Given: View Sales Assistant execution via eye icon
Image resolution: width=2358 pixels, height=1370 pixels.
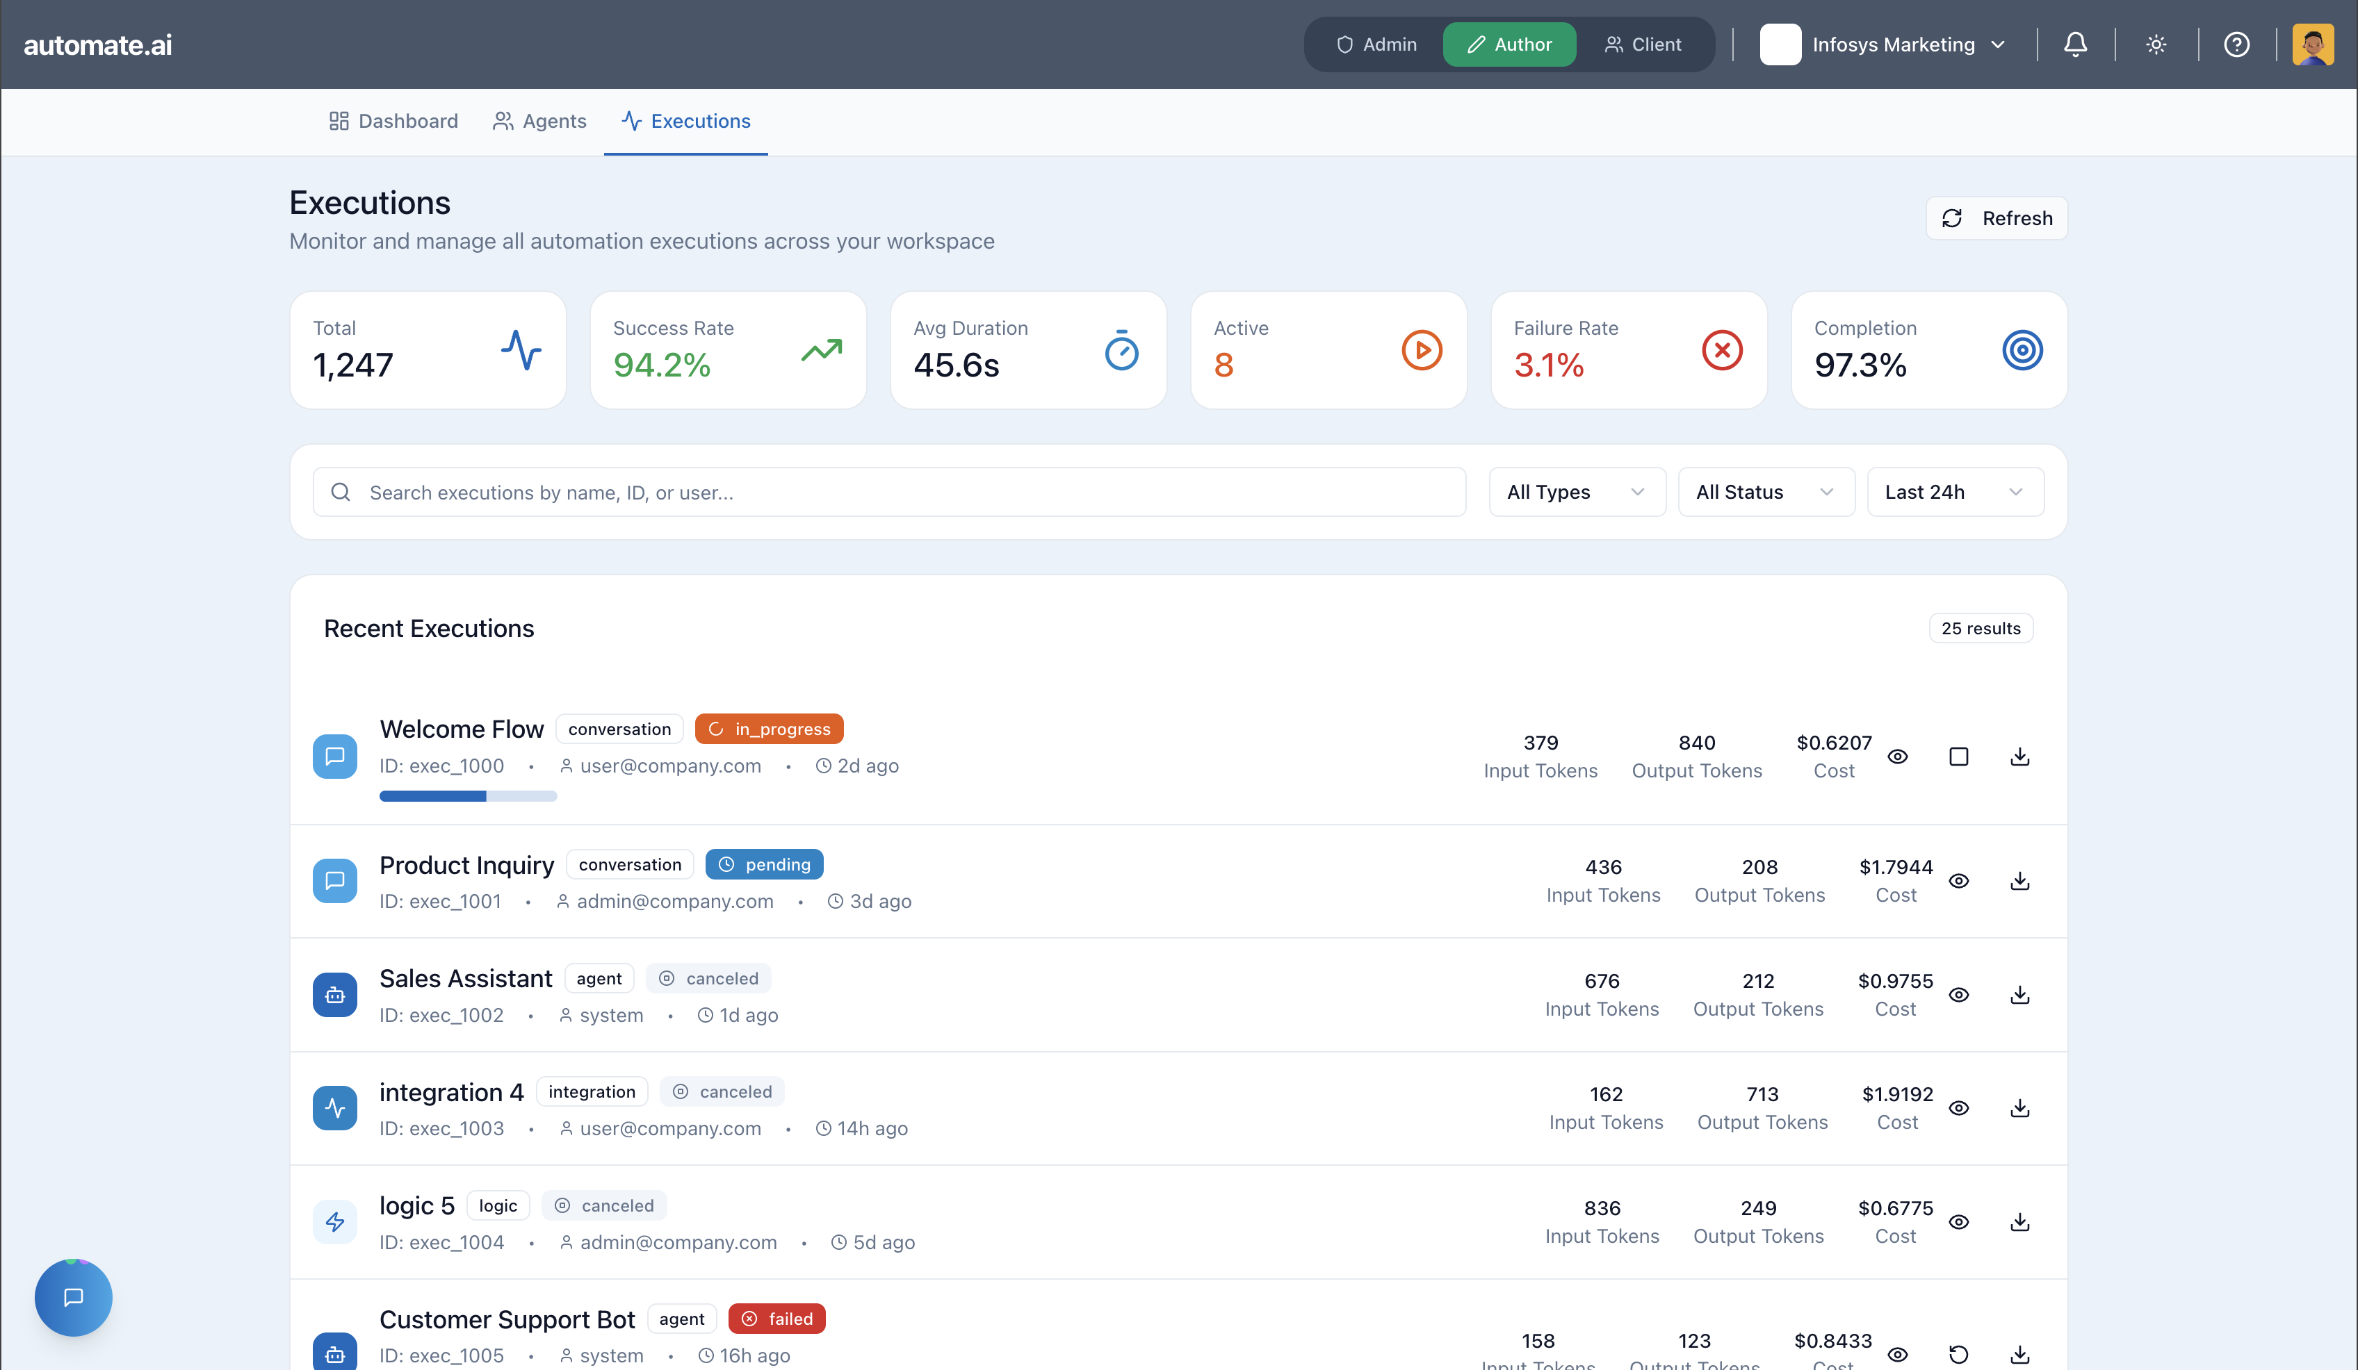Looking at the screenshot, I should 1958,994.
